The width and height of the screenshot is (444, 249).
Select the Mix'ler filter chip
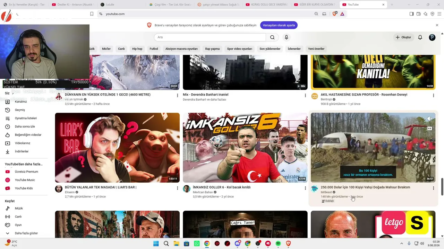[106, 49]
